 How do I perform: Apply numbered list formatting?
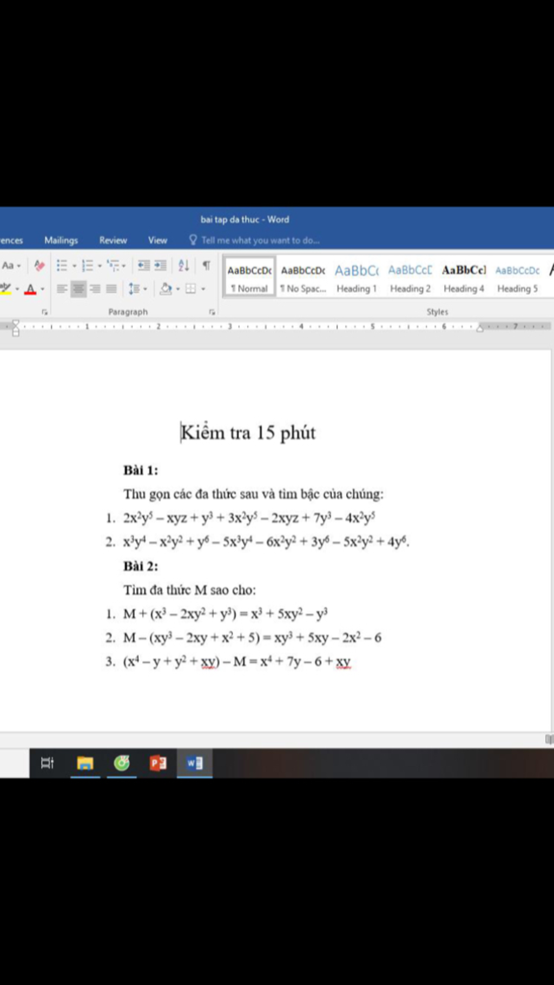[87, 265]
